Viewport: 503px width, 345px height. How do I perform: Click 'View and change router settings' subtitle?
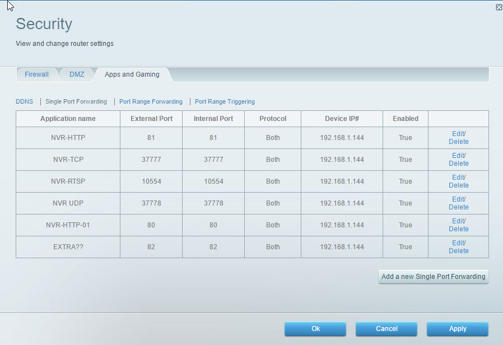(x=64, y=43)
